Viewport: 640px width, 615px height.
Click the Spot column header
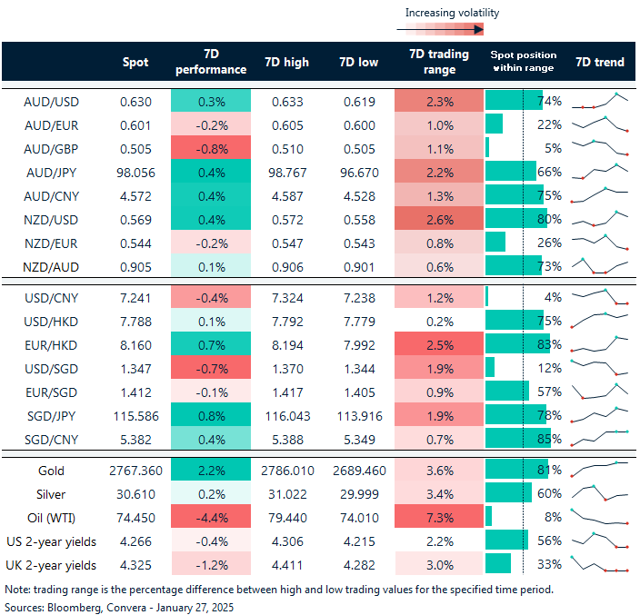pyautogui.click(x=135, y=62)
